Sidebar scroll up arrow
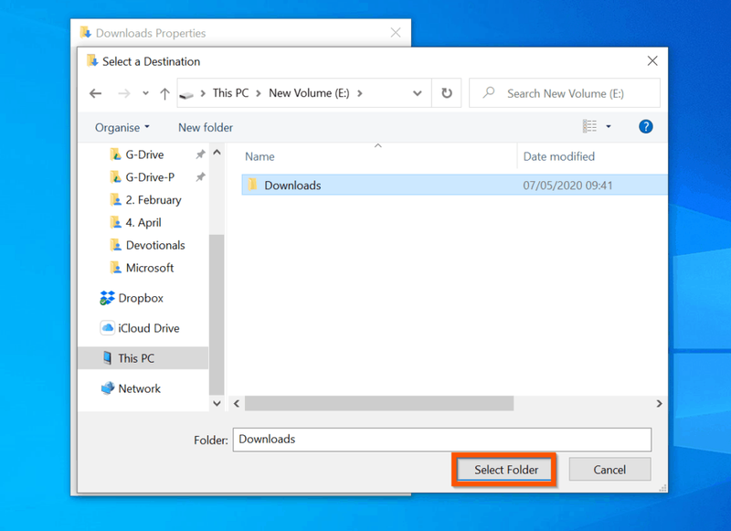 (217, 152)
